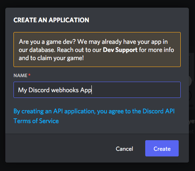195x171 pixels.
Task: Open Discord API Terms of Service link
Action: click(x=94, y=116)
